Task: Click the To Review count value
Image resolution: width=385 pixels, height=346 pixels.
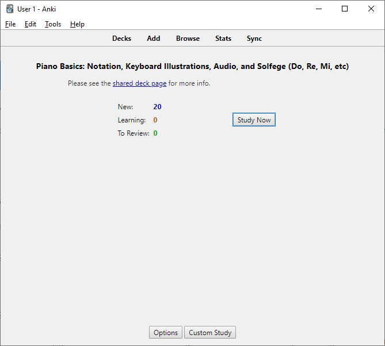Action: 155,133
